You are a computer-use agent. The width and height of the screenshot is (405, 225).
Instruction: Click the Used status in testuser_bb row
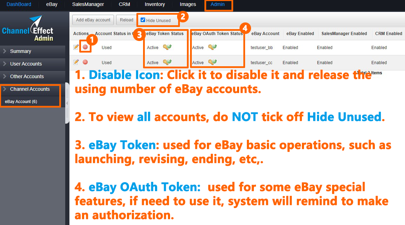pyautogui.click(x=106, y=47)
